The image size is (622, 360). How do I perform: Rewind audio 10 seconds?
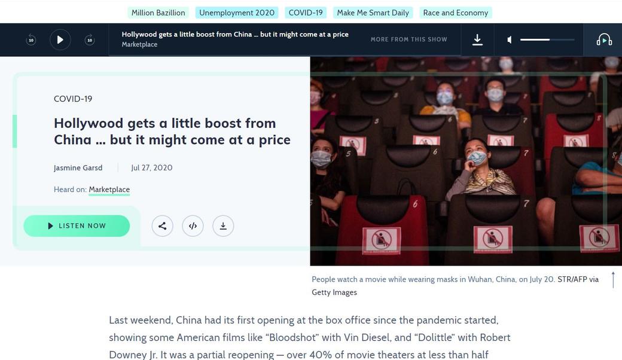pyautogui.click(x=31, y=40)
